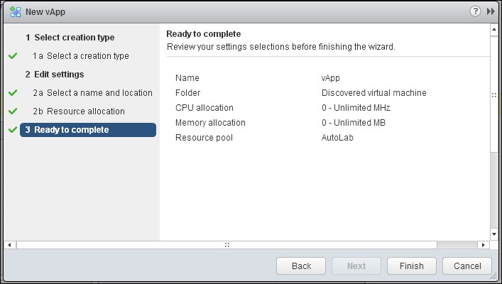Click the Finish button
This screenshot has width=502, height=284.
[x=411, y=266]
